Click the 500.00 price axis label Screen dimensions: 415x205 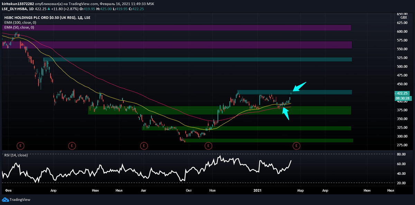[x=402, y=66]
